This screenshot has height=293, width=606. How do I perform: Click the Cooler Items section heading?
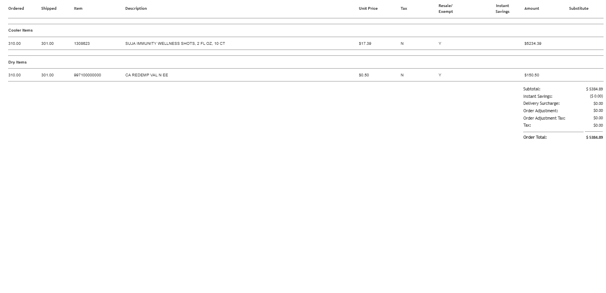pyautogui.click(x=21, y=30)
